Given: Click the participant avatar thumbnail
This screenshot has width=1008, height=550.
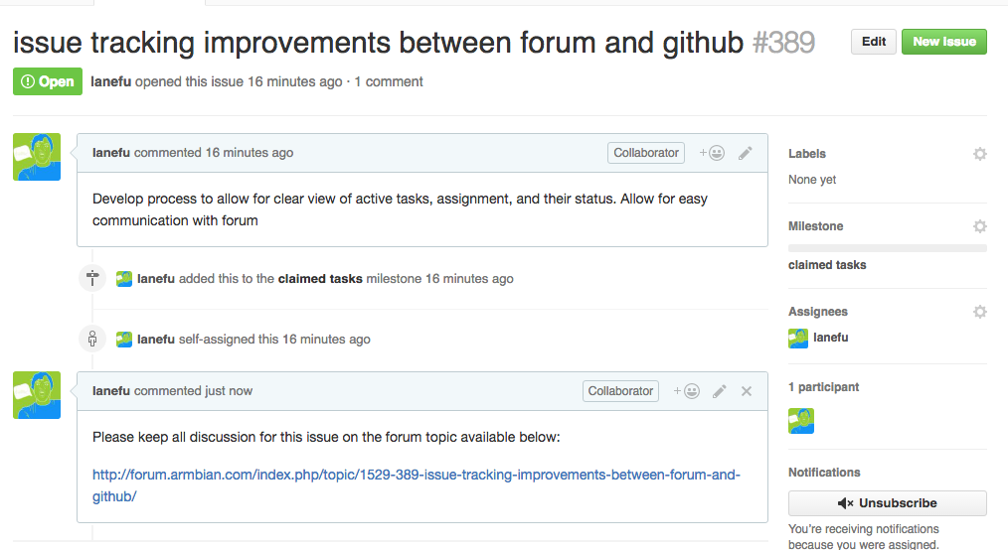Looking at the screenshot, I should pos(801,421).
